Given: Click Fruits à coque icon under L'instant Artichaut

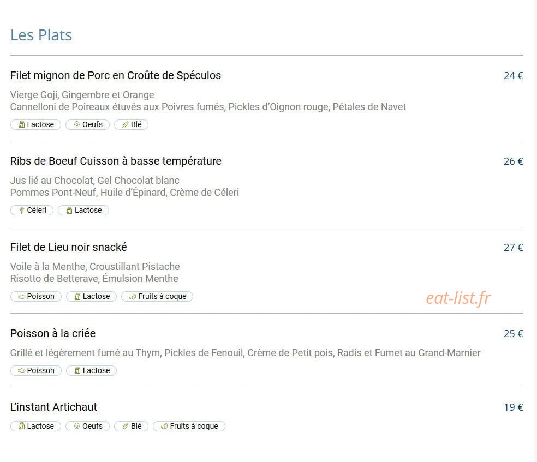Looking at the screenshot, I should click(x=164, y=426).
